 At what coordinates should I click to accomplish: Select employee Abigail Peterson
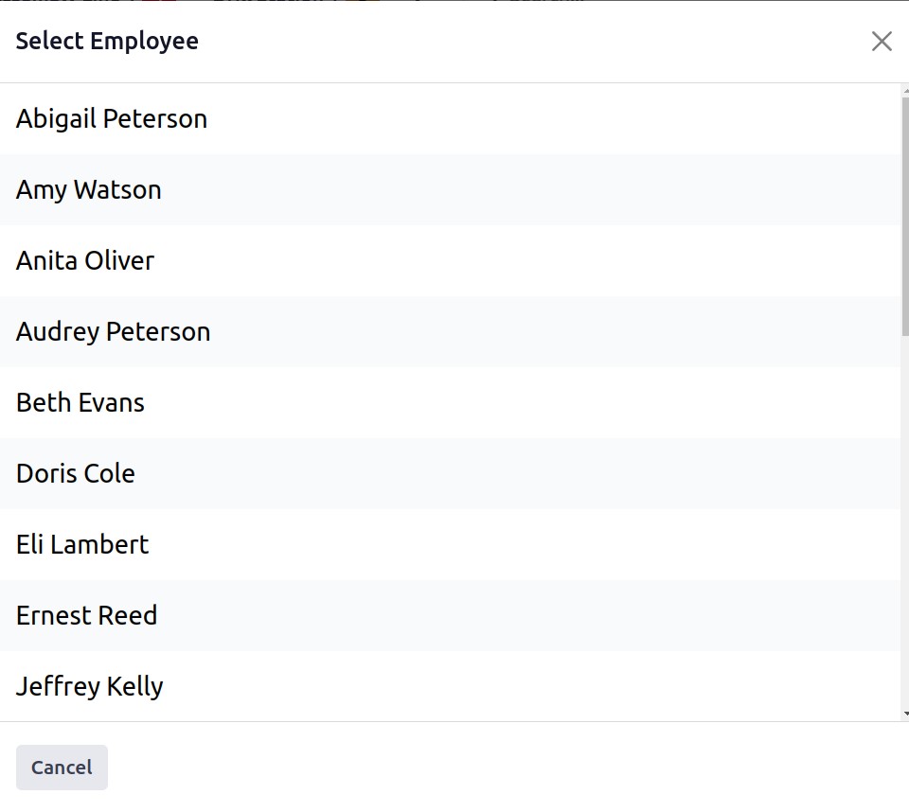[451, 119]
